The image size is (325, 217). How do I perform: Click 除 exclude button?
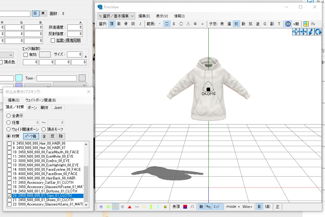coord(61,136)
